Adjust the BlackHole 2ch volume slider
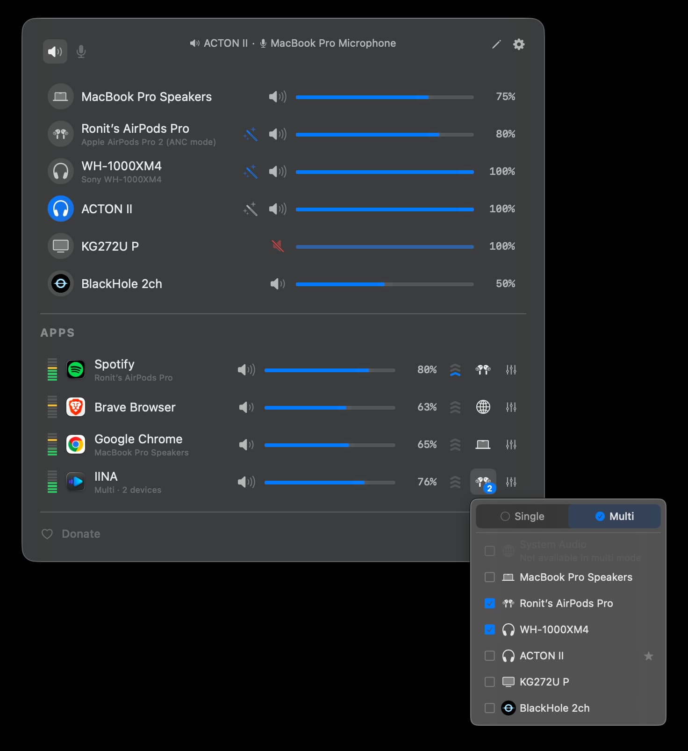Image resolution: width=688 pixels, height=751 pixels. [385, 284]
